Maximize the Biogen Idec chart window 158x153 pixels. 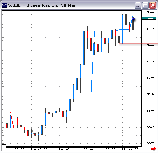(145, 5)
